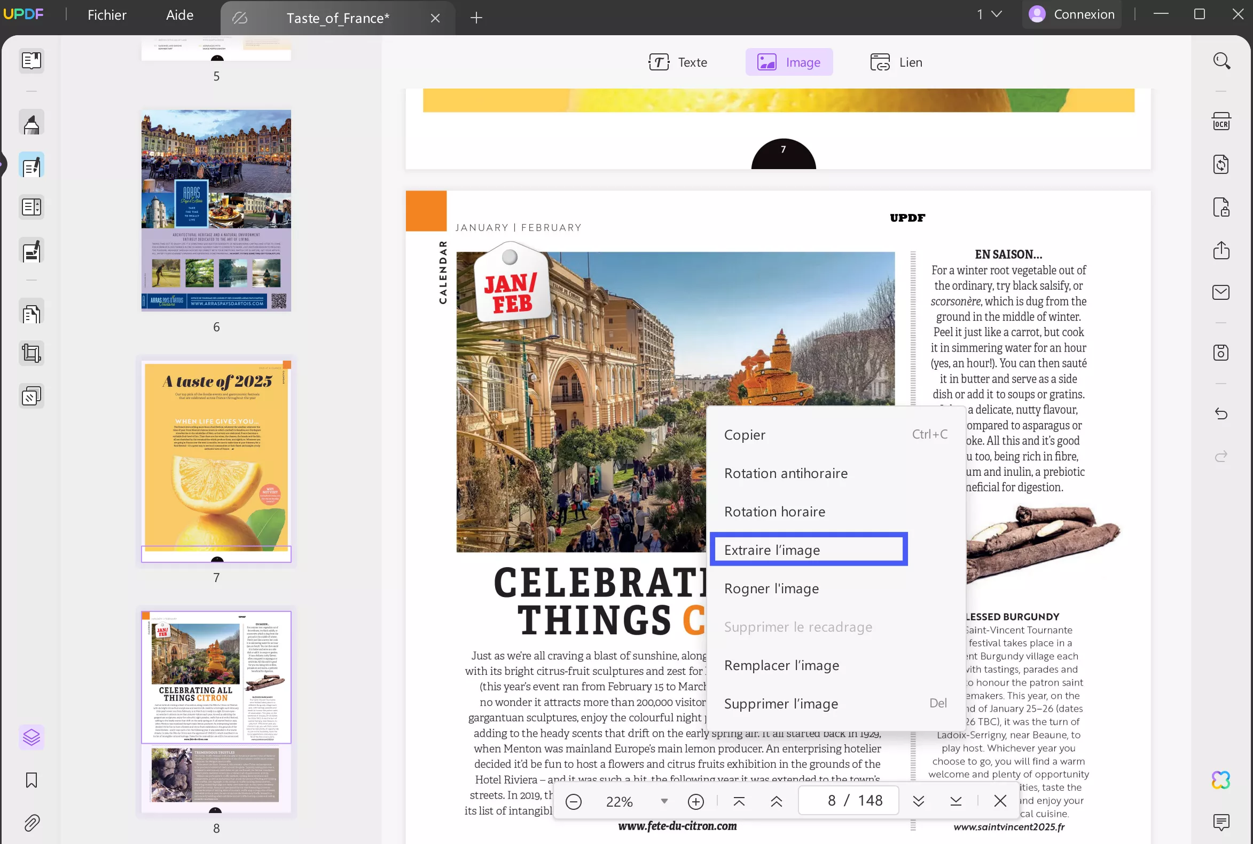Switch to Lien editing mode
This screenshot has height=844, width=1253.
[x=896, y=62]
